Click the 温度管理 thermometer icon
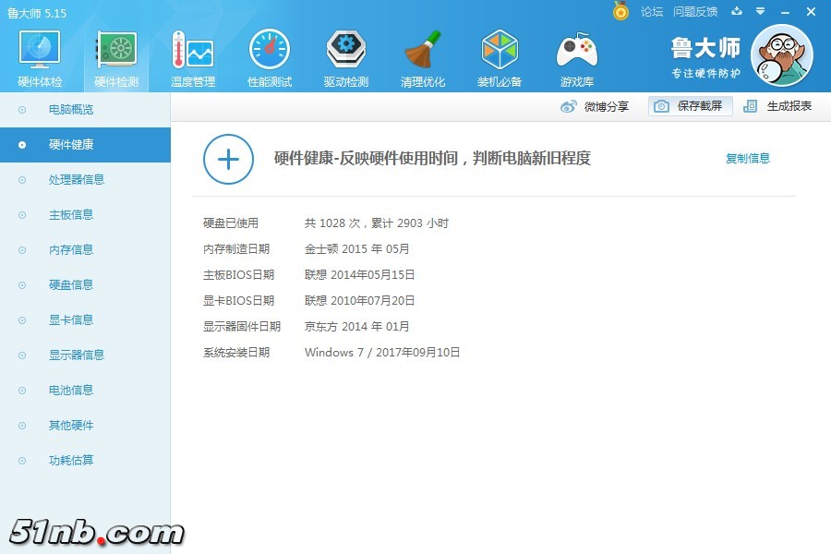The image size is (831, 554). tap(192, 51)
